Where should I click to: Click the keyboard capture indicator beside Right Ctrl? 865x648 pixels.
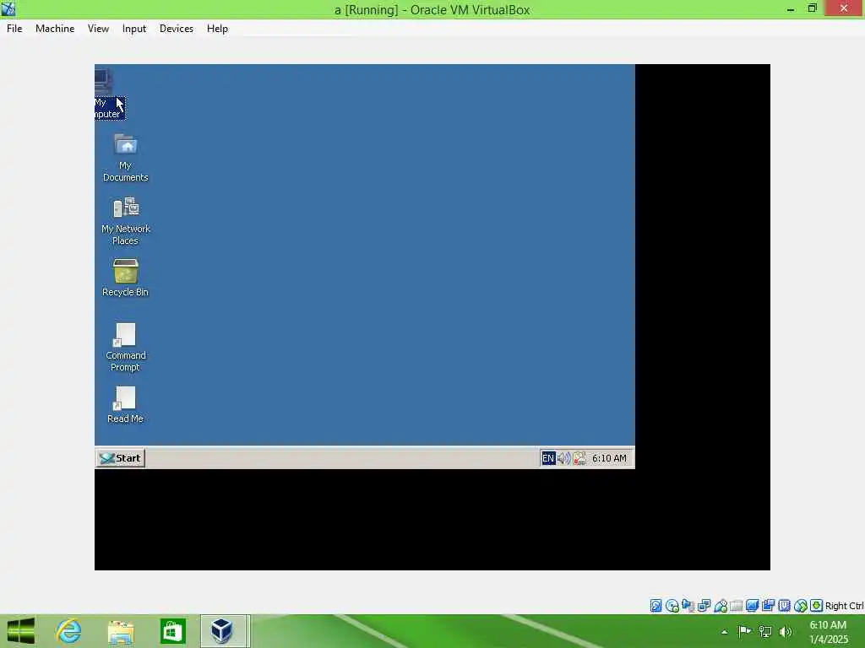click(817, 606)
